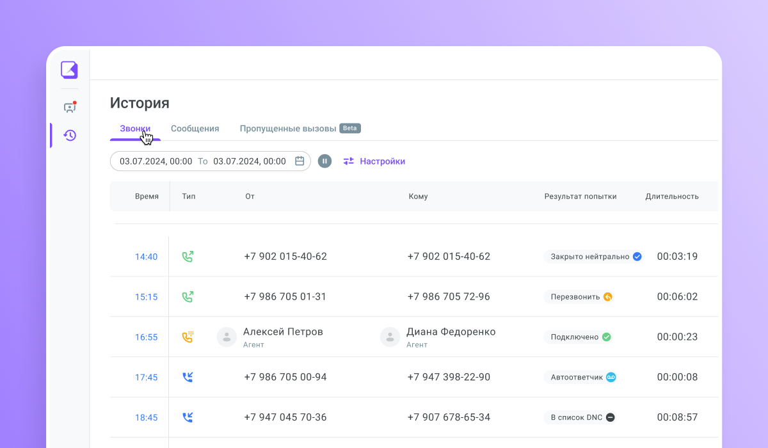Click caller +7 947 045 70-36

285,417
